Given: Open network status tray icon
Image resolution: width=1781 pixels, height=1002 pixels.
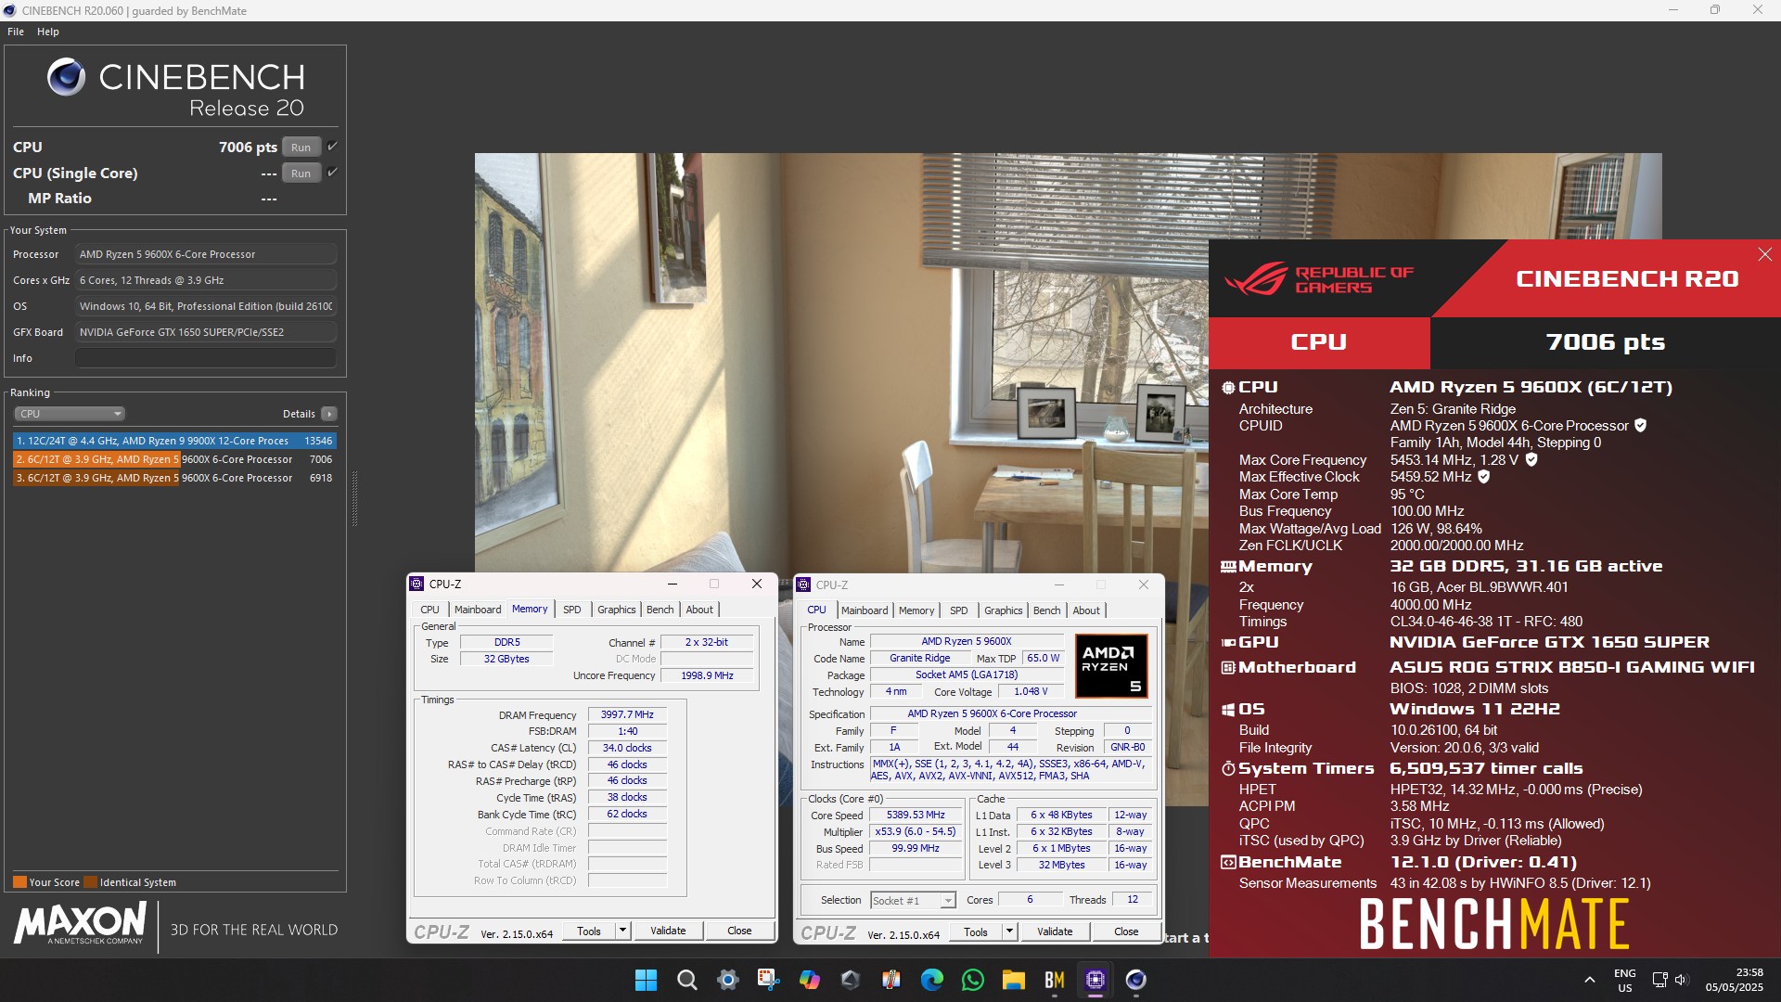Looking at the screenshot, I should (x=1659, y=980).
